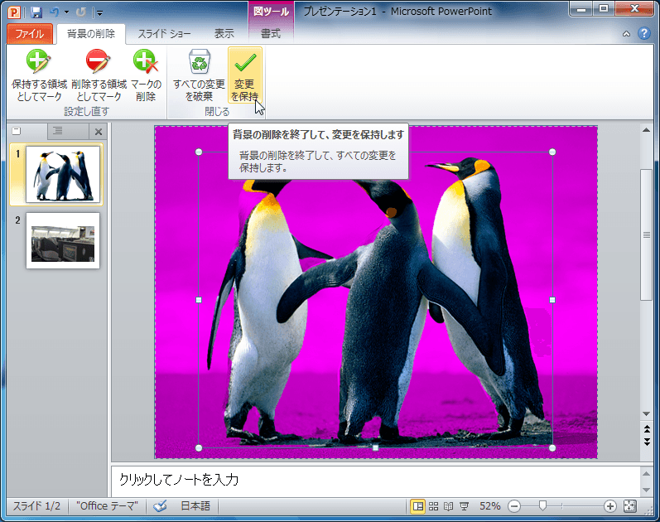The width and height of the screenshot is (660, 522).
Task: Start Slide Show from status bar icon
Action: pos(464,506)
